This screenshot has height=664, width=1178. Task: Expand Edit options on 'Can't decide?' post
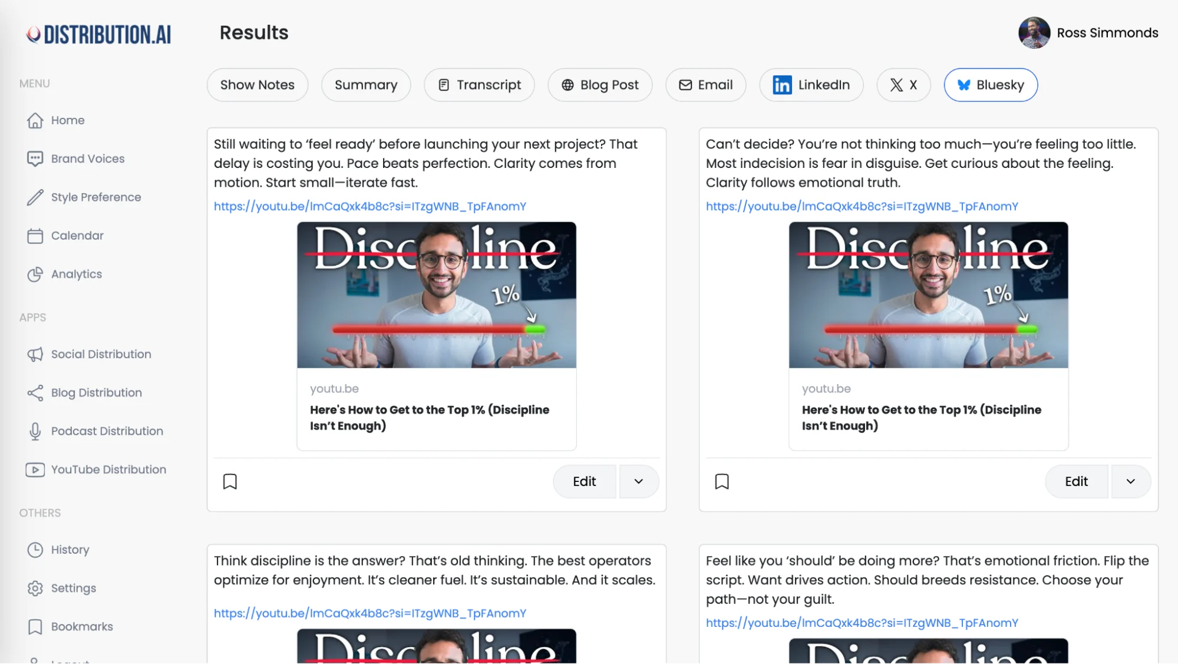[x=1130, y=481]
